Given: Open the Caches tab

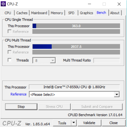Looking at the screenshot, I should pyautogui.click(x=22, y=13).
